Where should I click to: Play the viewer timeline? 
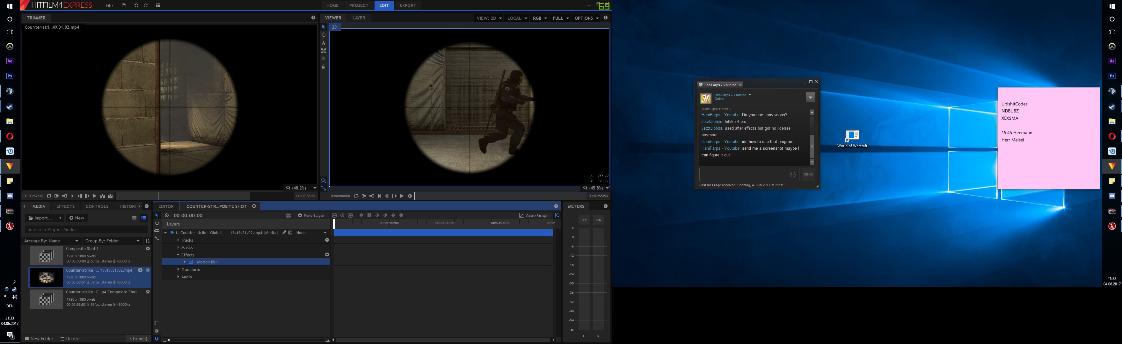(402, 196)
